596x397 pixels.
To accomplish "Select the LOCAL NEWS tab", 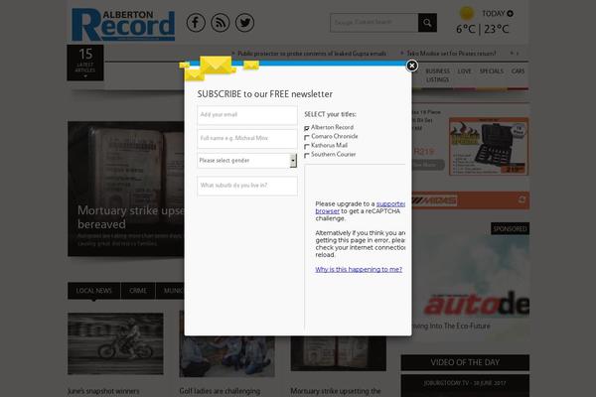I will coord(94,291).
